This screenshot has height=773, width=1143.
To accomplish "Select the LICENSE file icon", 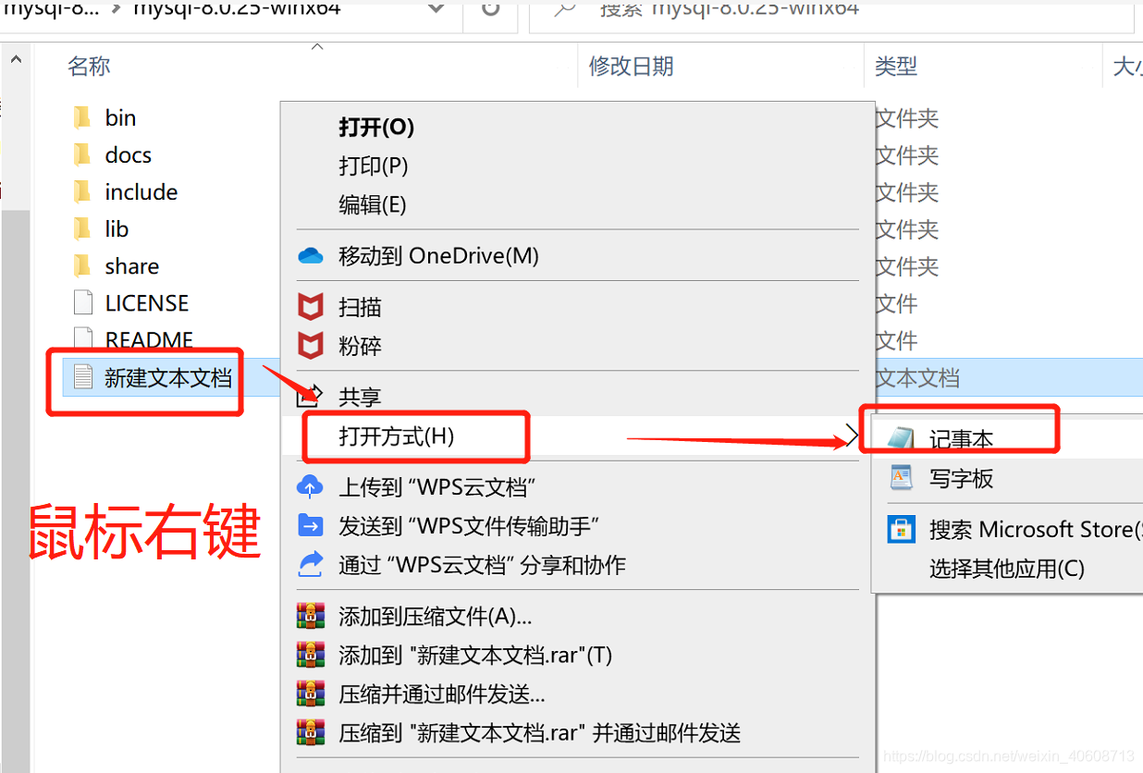I will tap(83, 303).
